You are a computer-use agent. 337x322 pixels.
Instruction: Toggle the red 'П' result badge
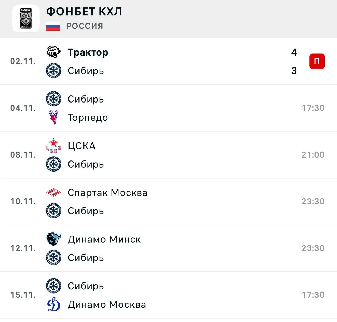317,61
